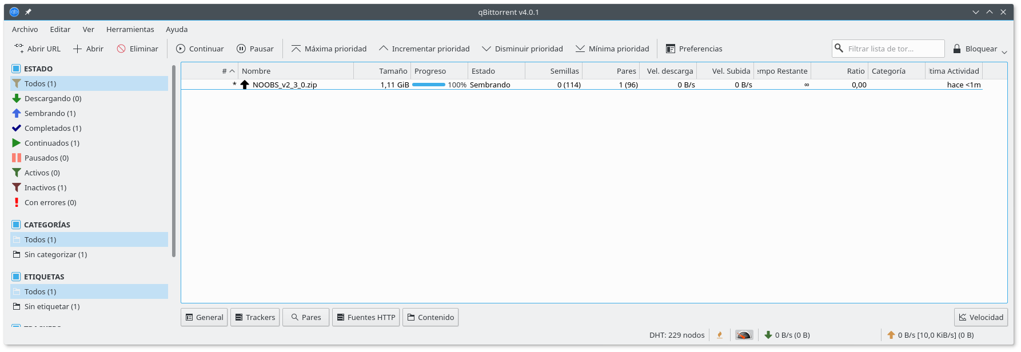The image size is (1021, 352).
Task: Focus the 'Filtrar lista de tor...' search field
Action: (888, 49)
